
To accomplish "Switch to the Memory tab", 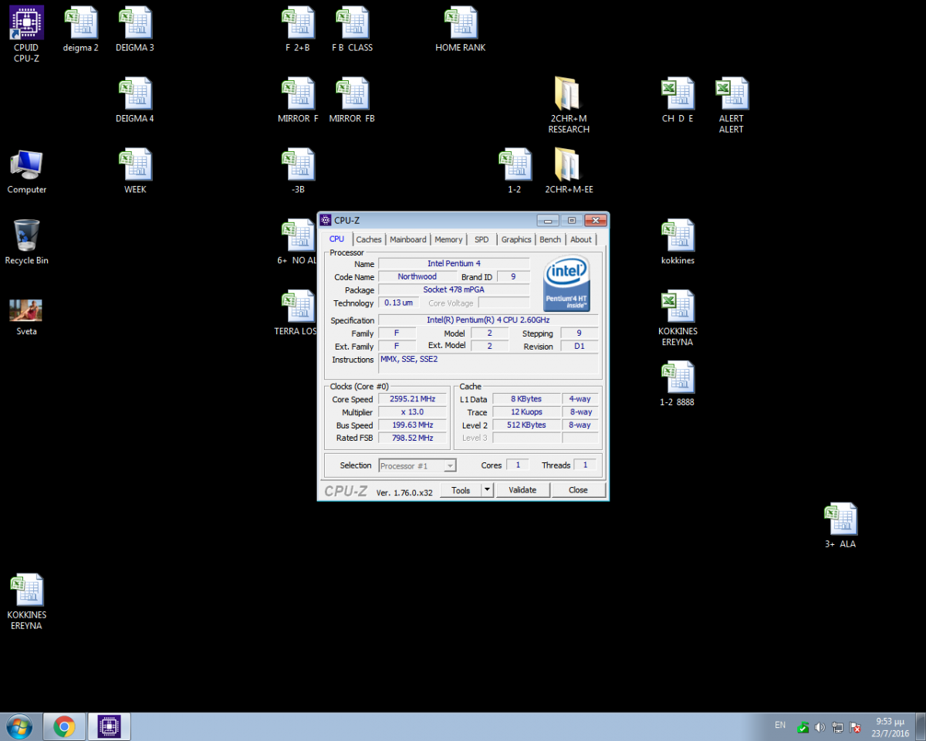I will point(448,239).
